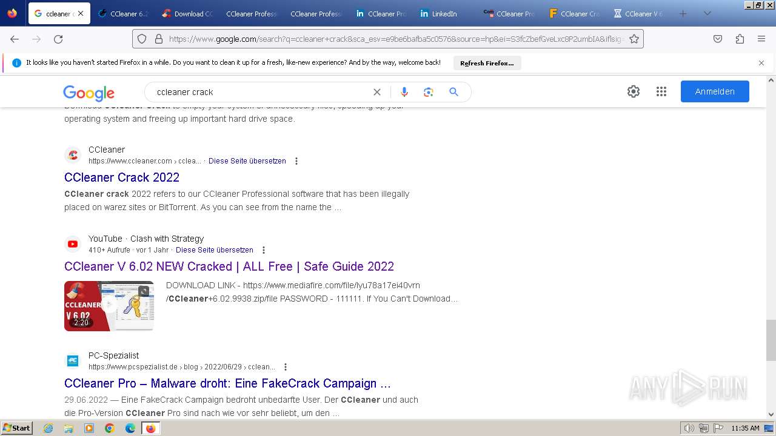
Task: Open the volume speaker tray icon
Action: coord(689,428)
